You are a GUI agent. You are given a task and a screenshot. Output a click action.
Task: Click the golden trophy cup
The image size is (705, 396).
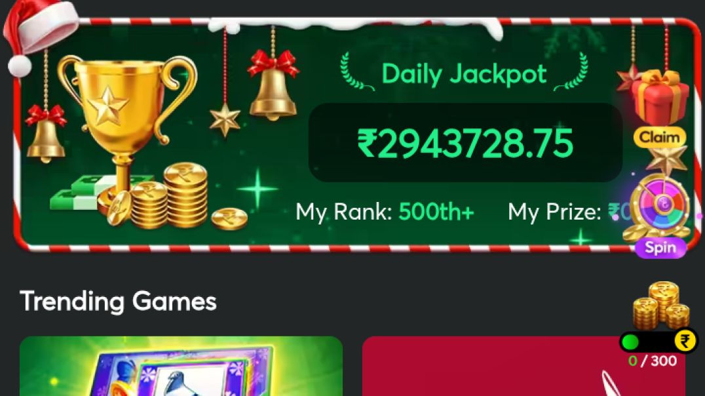pyautogui.click(x=128, y=130)
